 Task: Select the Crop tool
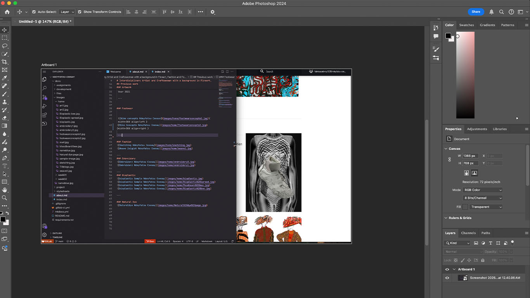(5, 62)
